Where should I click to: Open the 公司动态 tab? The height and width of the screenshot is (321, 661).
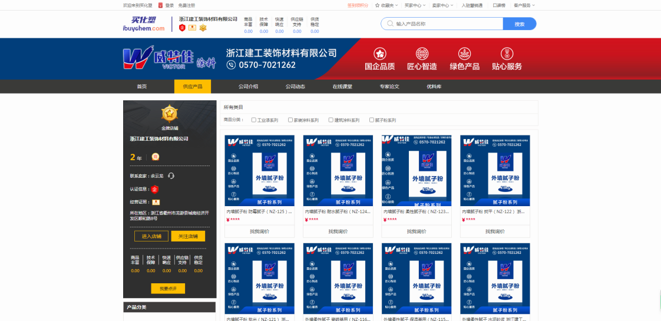click(295, 87)
